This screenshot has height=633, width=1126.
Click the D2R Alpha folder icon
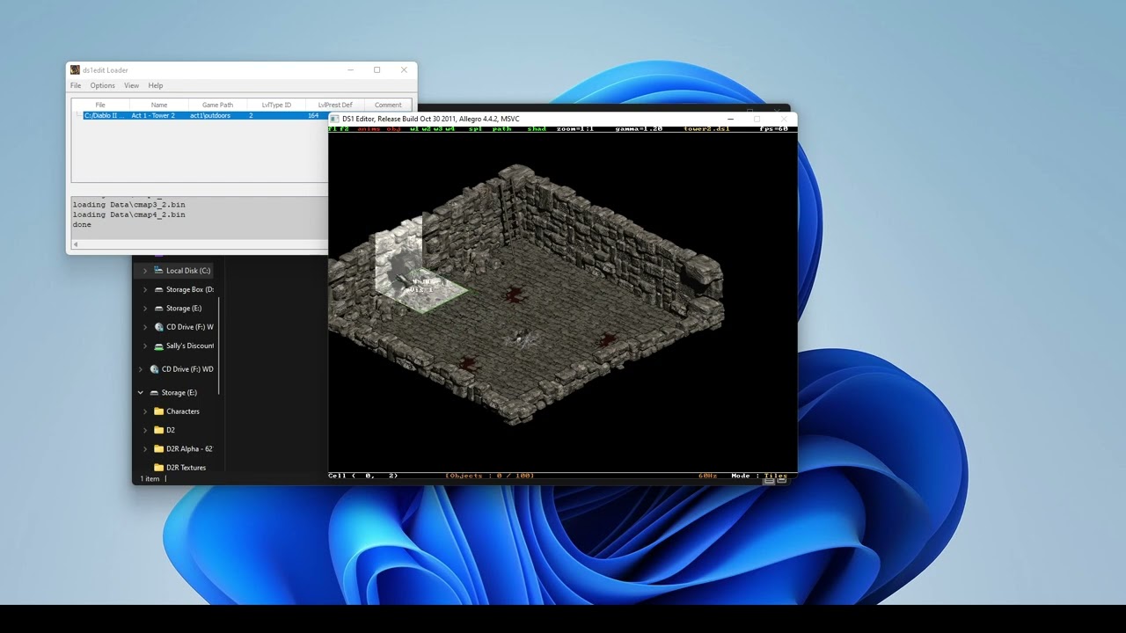click(x=158, y=448)
